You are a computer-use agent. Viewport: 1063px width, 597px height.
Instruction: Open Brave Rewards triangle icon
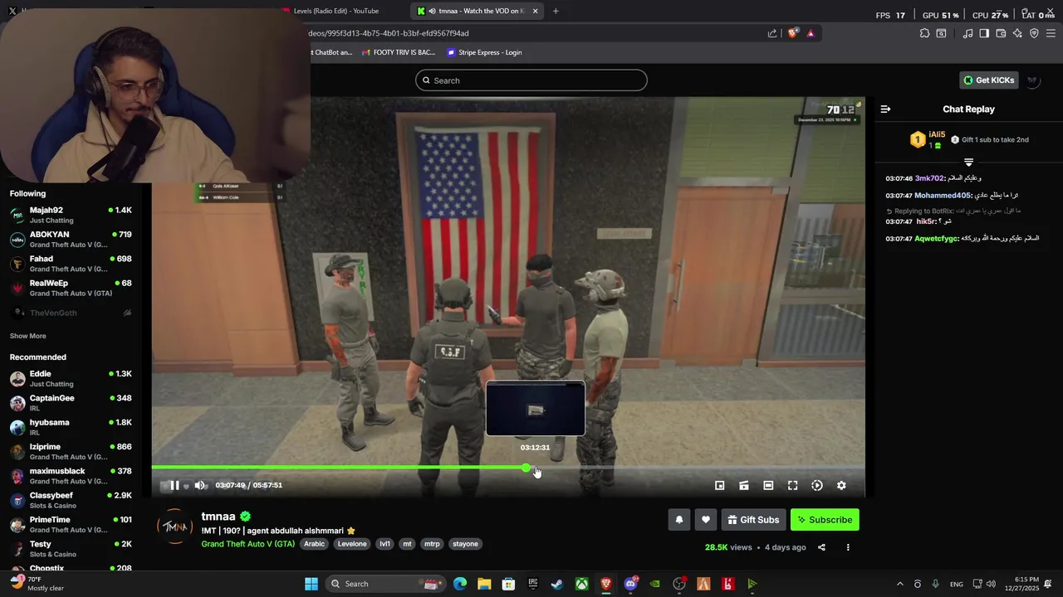pyautogui.click(x=811, y=33)
